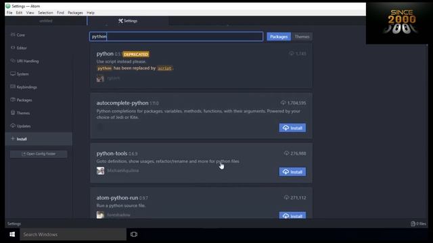Image resolution: width=433 pixels, height=243 pixels.
Task: Focus the package search field containing python
Action: pos(176,36)
